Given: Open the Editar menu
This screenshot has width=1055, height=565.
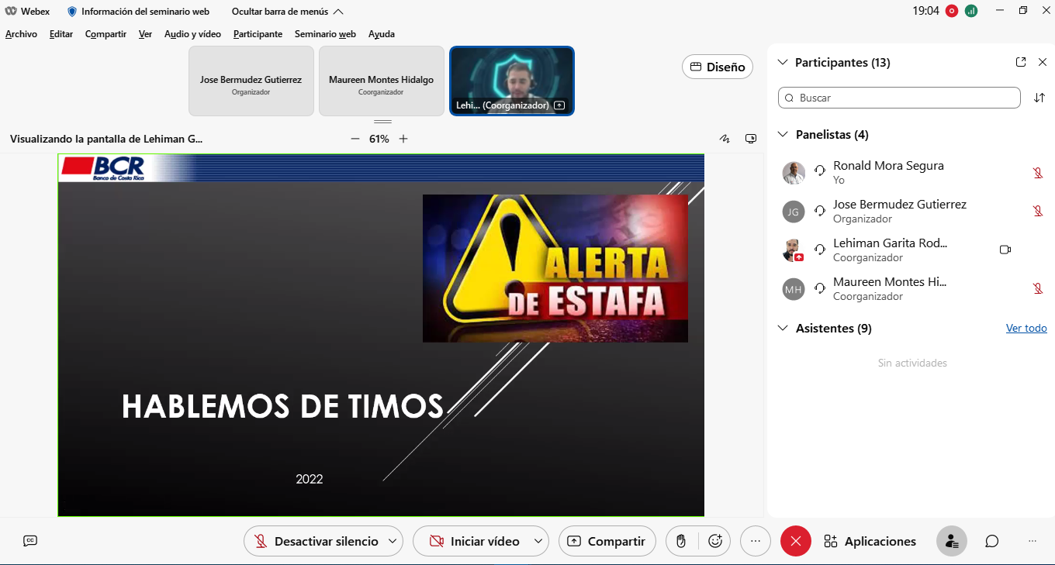Looking at the screenshot, I should point(61,34).
